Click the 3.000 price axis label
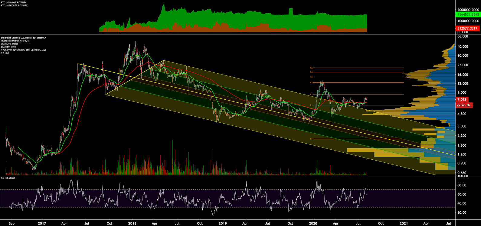 [462, 126]
